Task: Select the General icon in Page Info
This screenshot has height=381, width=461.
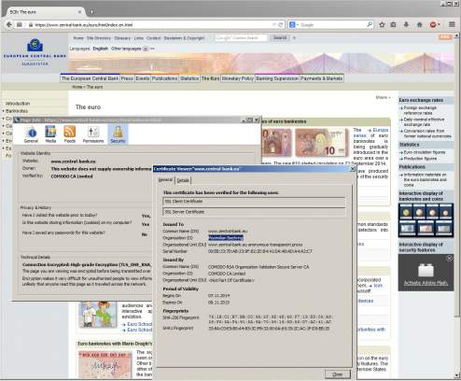Action: pos(31,134)
